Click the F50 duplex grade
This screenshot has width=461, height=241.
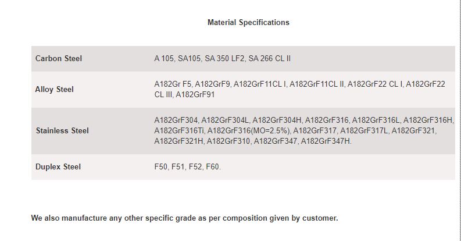click(160, 167)
